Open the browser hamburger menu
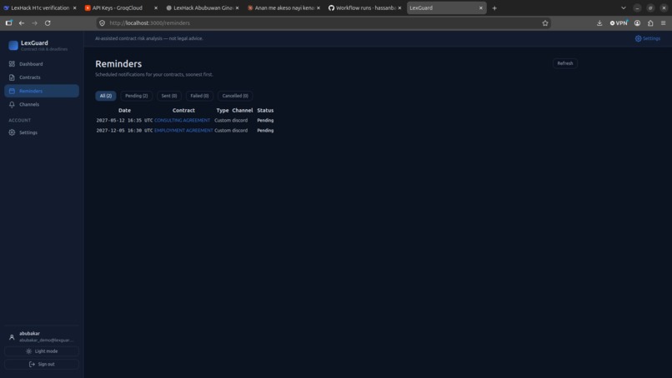Screen dimensions: 672x378 click(x=663, y=23)
